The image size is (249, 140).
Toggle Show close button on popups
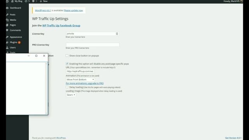coord(67,56)
